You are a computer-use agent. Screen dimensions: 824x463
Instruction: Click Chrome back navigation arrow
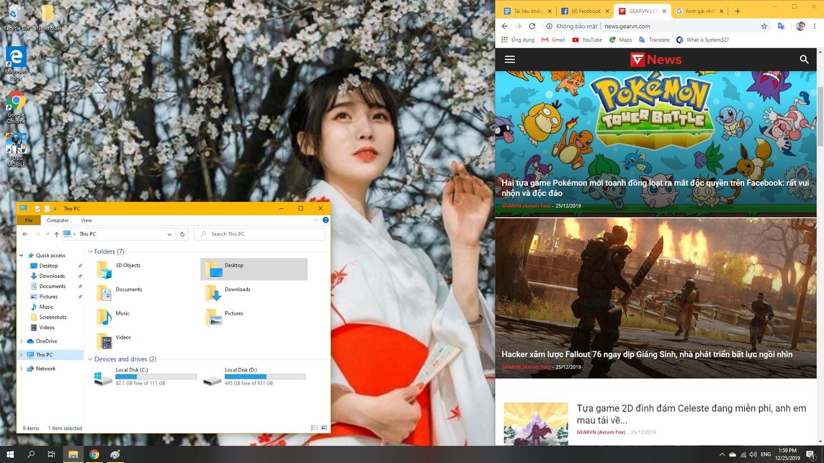(505, 26)
